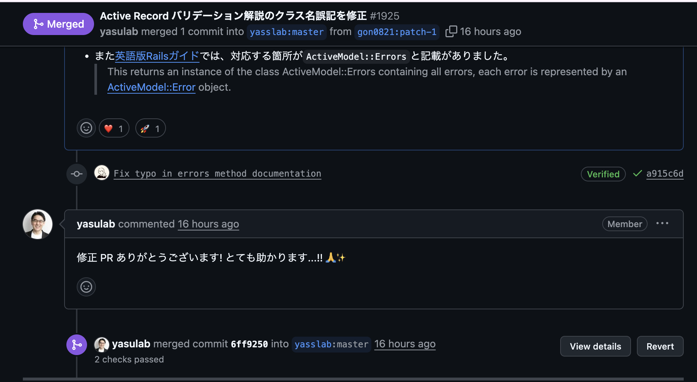Viewport: 697px width, 382px height.
Task: Toggle the heart reaction on the comment
Action: [x=114, y=128]
